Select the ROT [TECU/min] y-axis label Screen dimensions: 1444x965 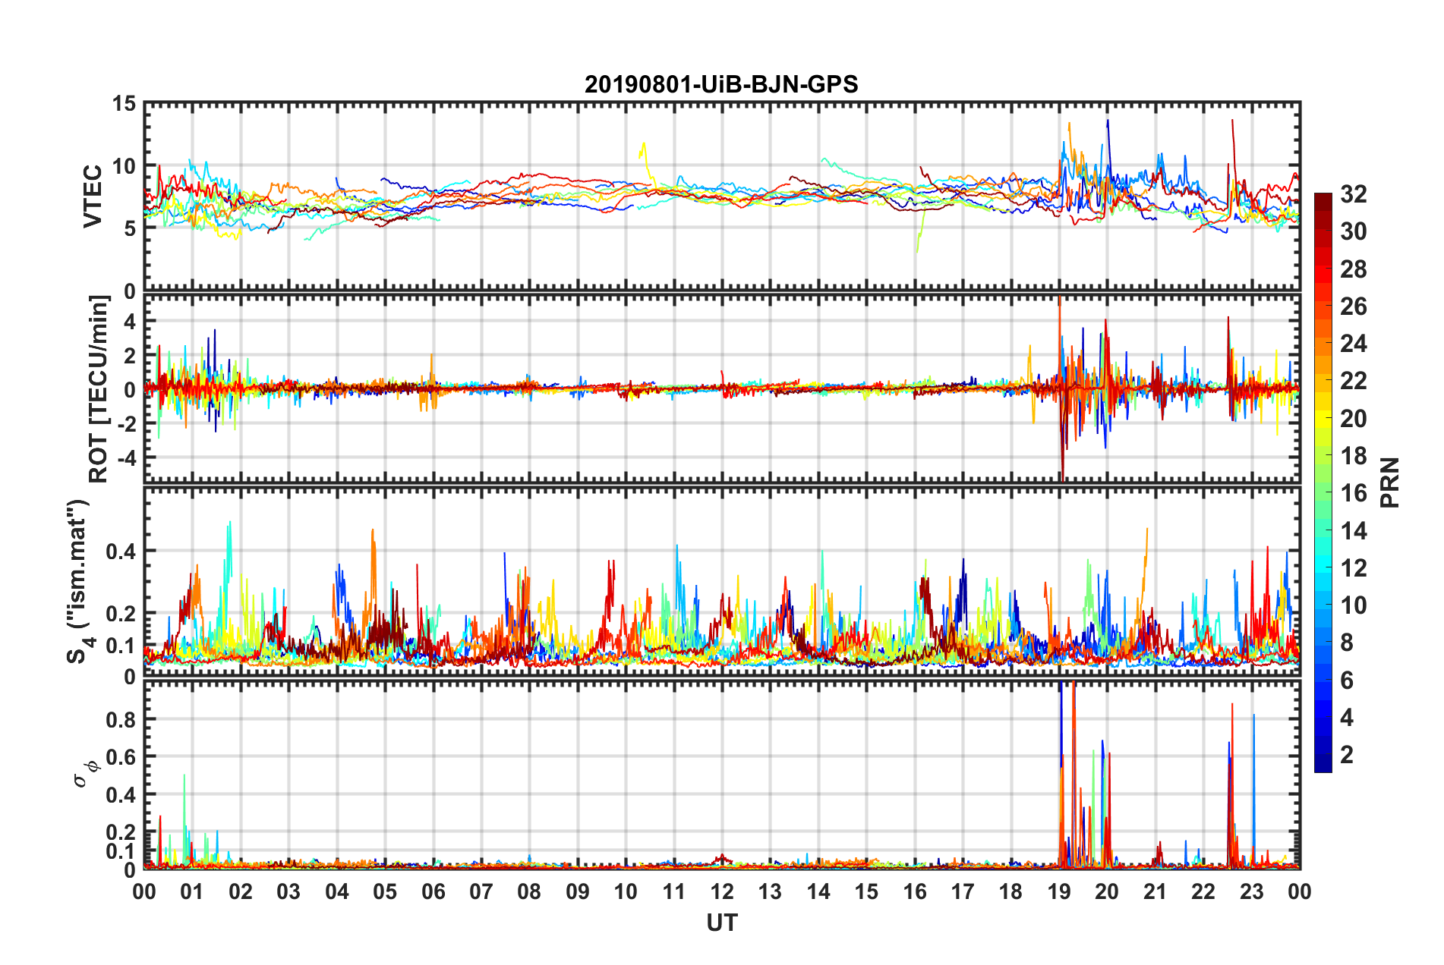coord(98,389)
